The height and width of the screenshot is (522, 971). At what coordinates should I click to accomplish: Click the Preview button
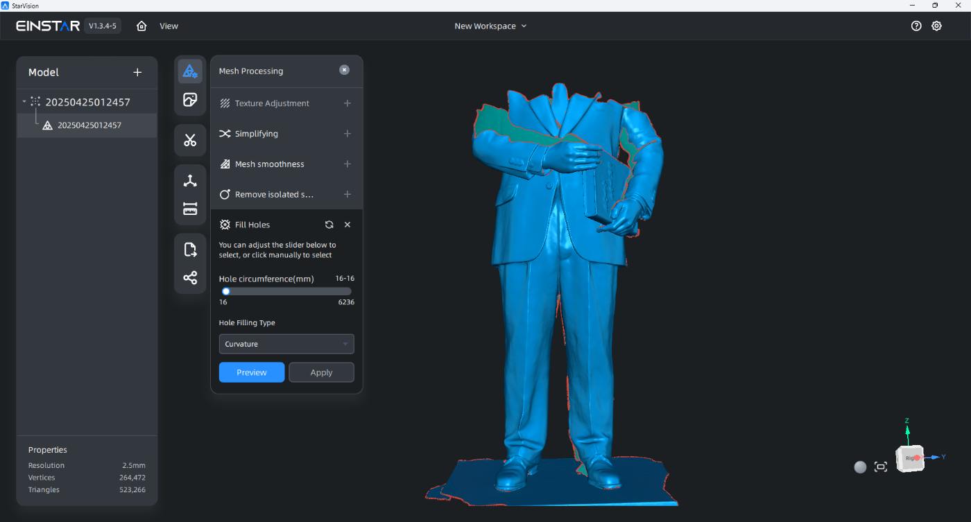(252, 372)
